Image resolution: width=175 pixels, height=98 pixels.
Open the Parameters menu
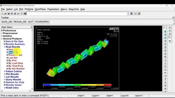click(53, 9)
